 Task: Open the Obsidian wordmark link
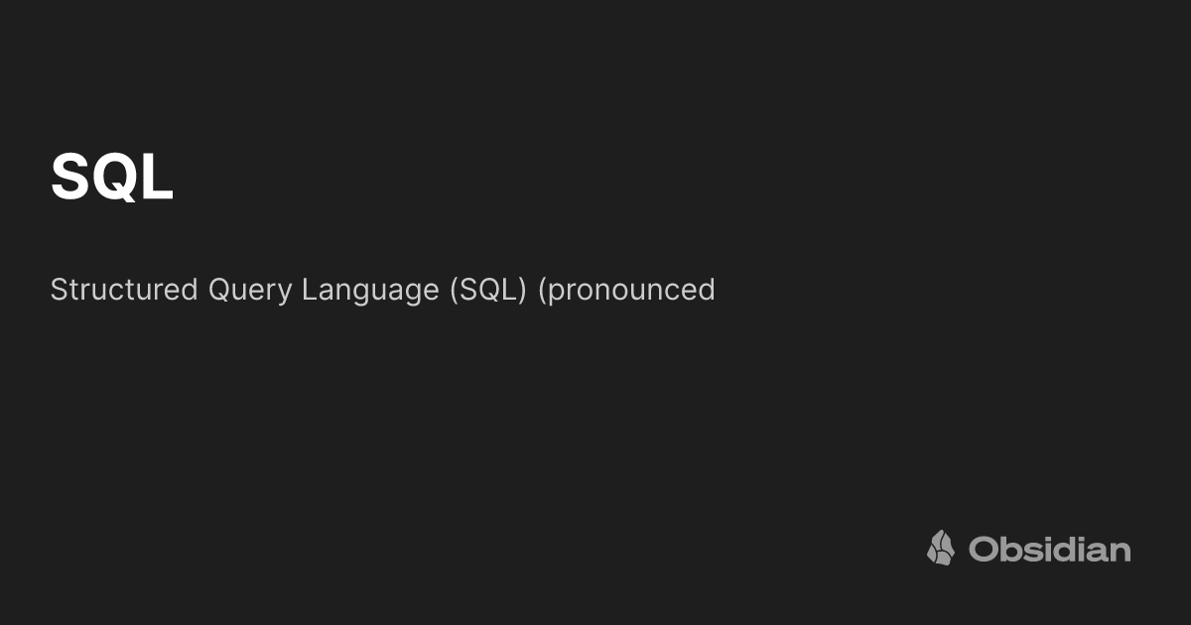[1050, 549]
